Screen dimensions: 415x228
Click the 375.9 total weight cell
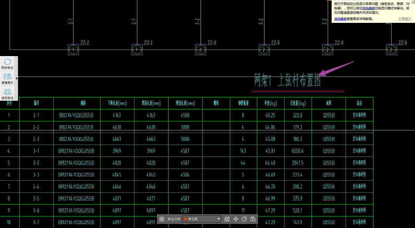298,198
